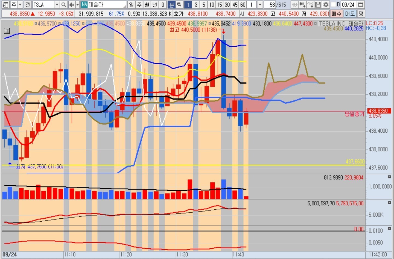Select the 틱 tick period tab
This screenshot has height=259, width=394.
coord(179,5)
